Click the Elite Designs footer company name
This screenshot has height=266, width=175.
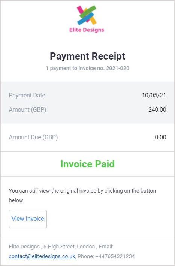pyautogui.click(x=24, y=247)
